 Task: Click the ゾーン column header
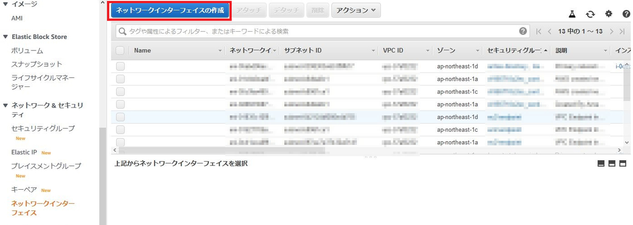coord(446,51)
